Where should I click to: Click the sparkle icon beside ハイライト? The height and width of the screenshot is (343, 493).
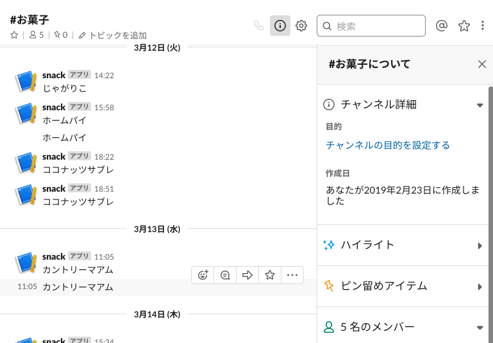(329, 245)
